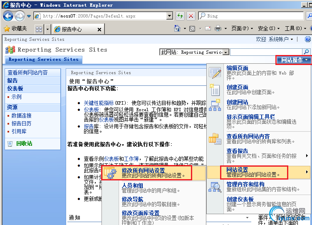This screenshot has width=312, height=225.
Task: Expand the 网站设置 submenu
Action: [x=259, y=172]
